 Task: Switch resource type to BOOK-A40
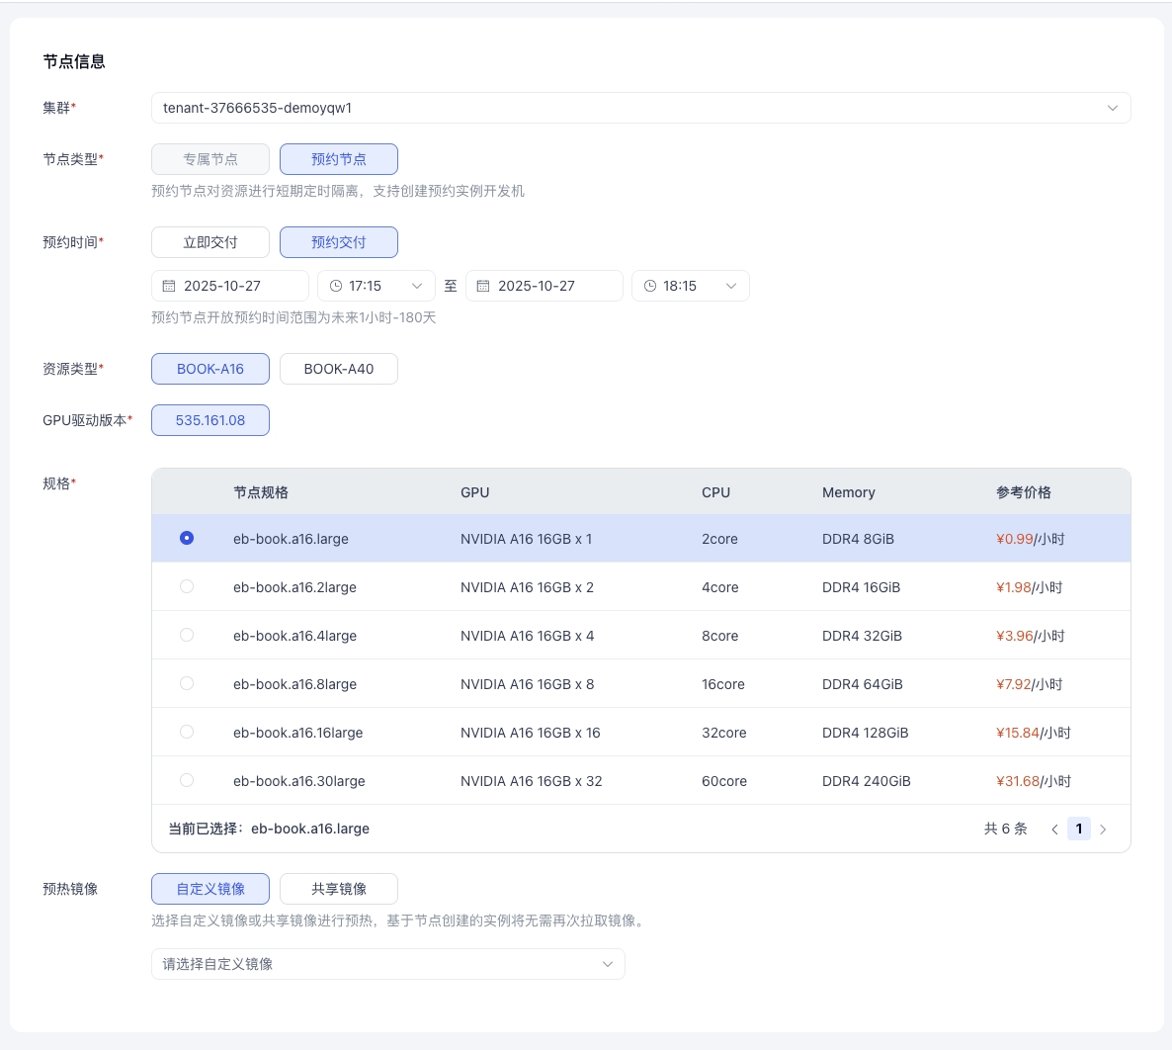tap(339, 369)
